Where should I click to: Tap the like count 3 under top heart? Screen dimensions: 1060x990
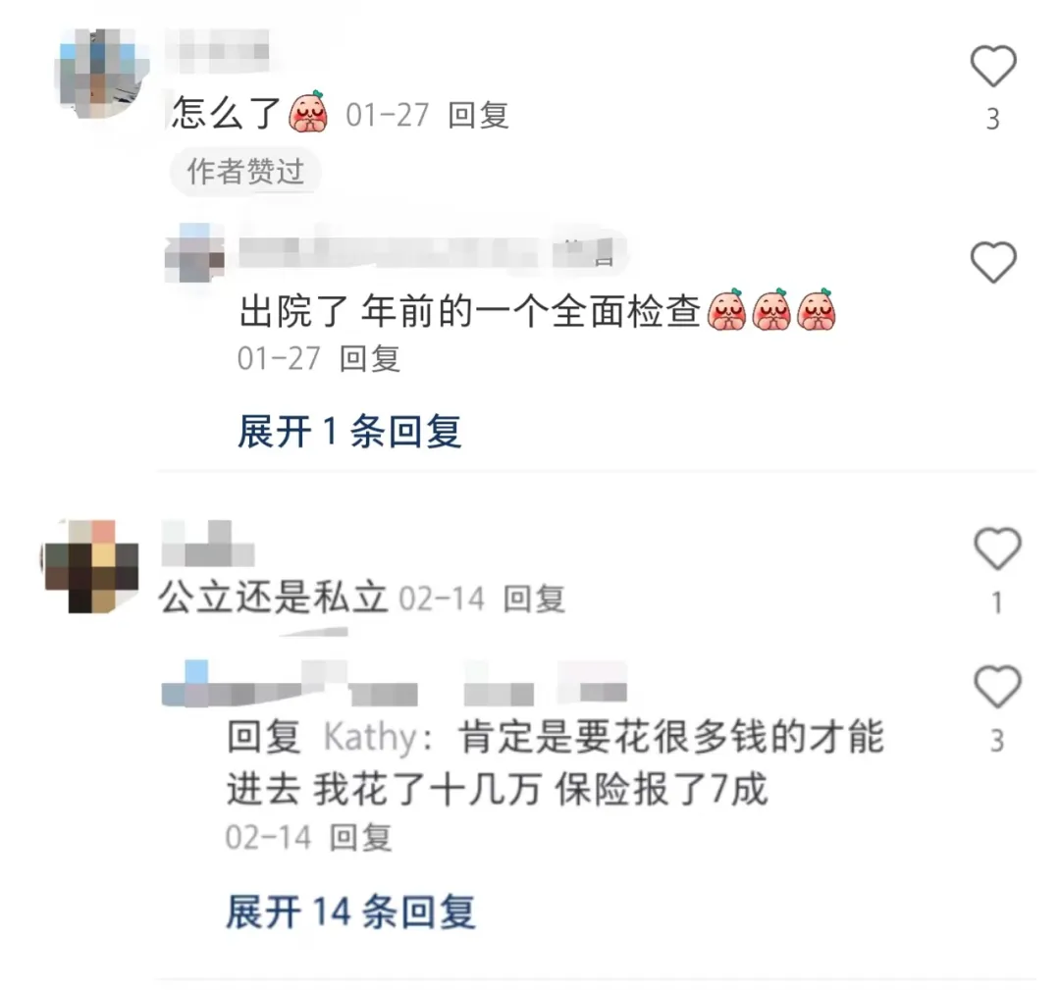(993, 120)
